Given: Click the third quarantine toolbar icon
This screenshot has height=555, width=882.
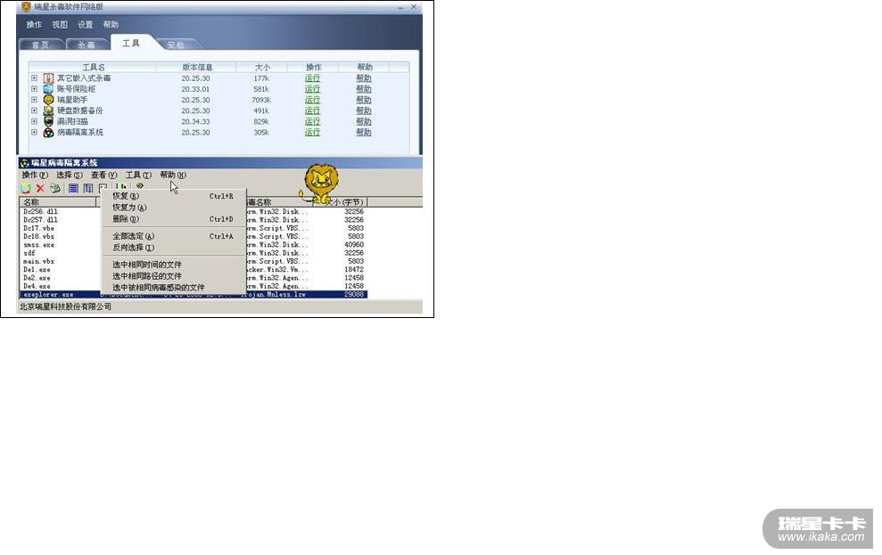Looking at the screenshot, I should coord(54,188).
